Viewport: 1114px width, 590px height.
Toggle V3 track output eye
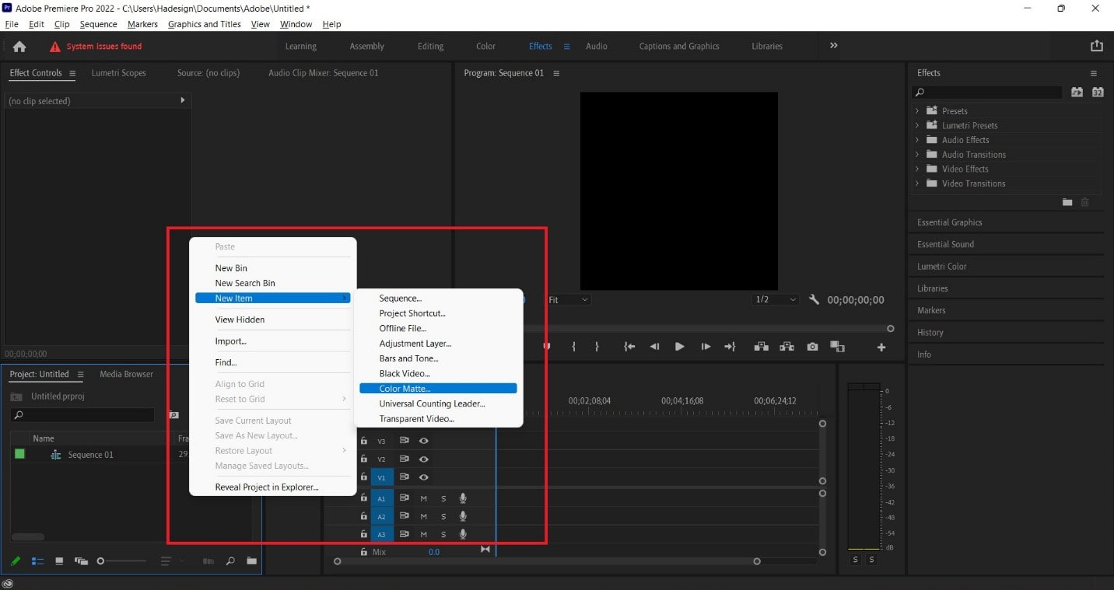424,441
